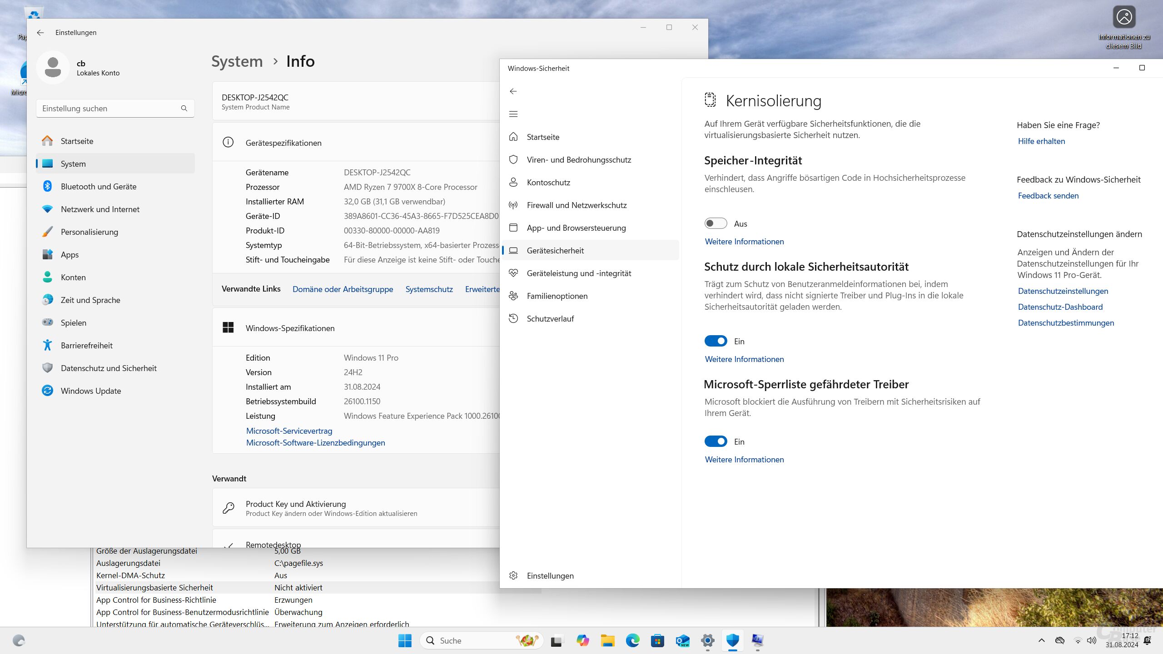Enable the Speicher-Integrität toggle

[716, 223]
